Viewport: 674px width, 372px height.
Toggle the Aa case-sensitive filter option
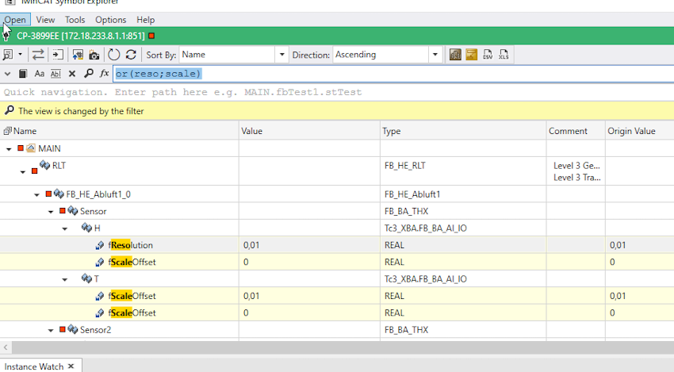[x=39, y=74]
